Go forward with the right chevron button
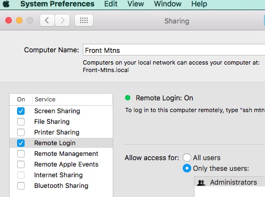The image size is (265, 197). point(63,20)
